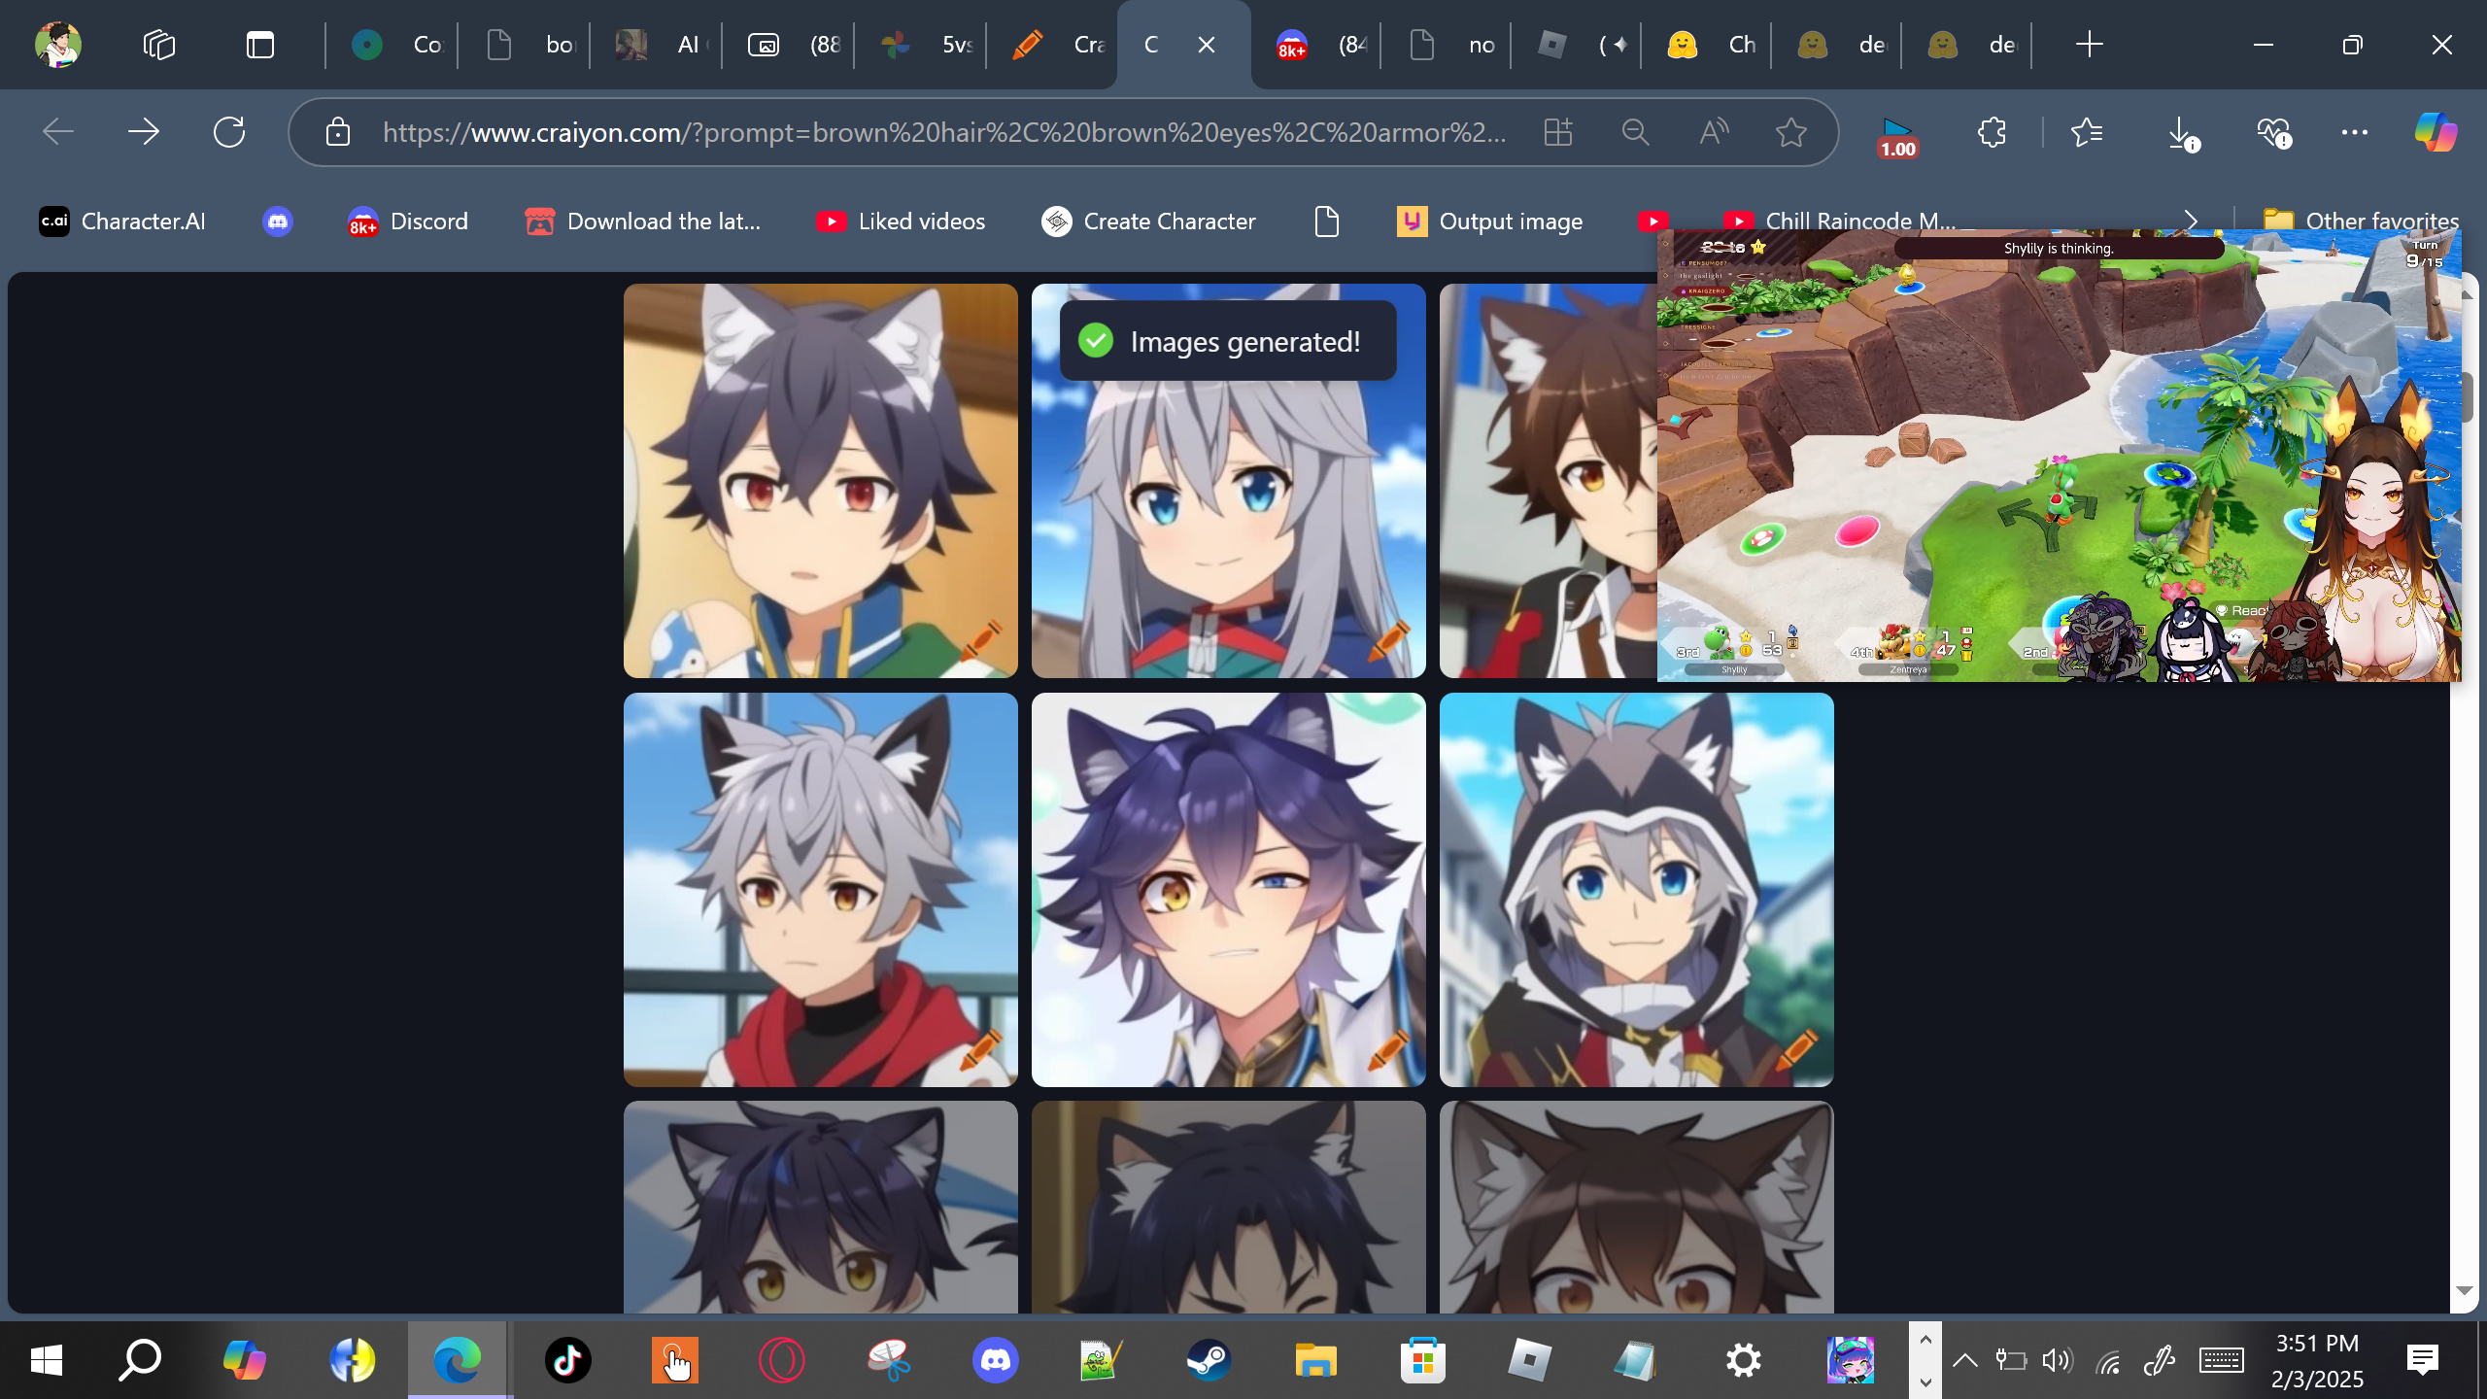Start Read aloud from address bar
Screen dimensions: 2487x1399
click(x=1714, y=132)
